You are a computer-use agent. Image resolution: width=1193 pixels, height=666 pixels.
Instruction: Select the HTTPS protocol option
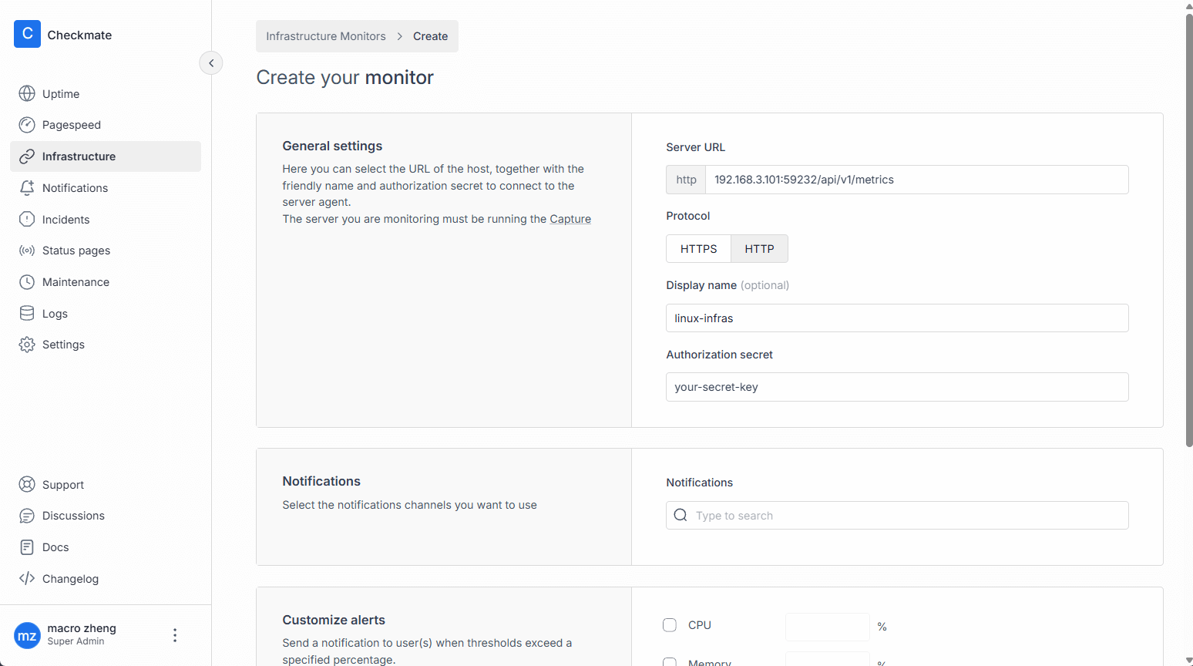[698, 249]
